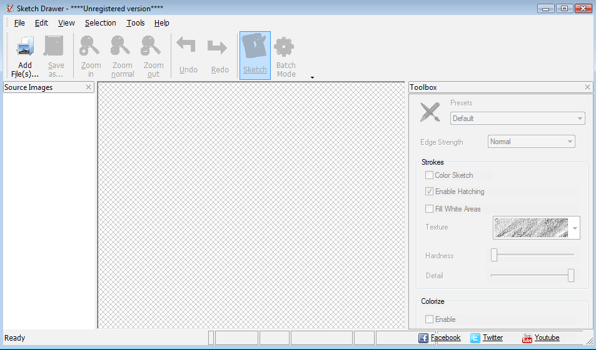
Task: Follow the Facebook link
Action: pyautogui.click(x=445, y=338)
